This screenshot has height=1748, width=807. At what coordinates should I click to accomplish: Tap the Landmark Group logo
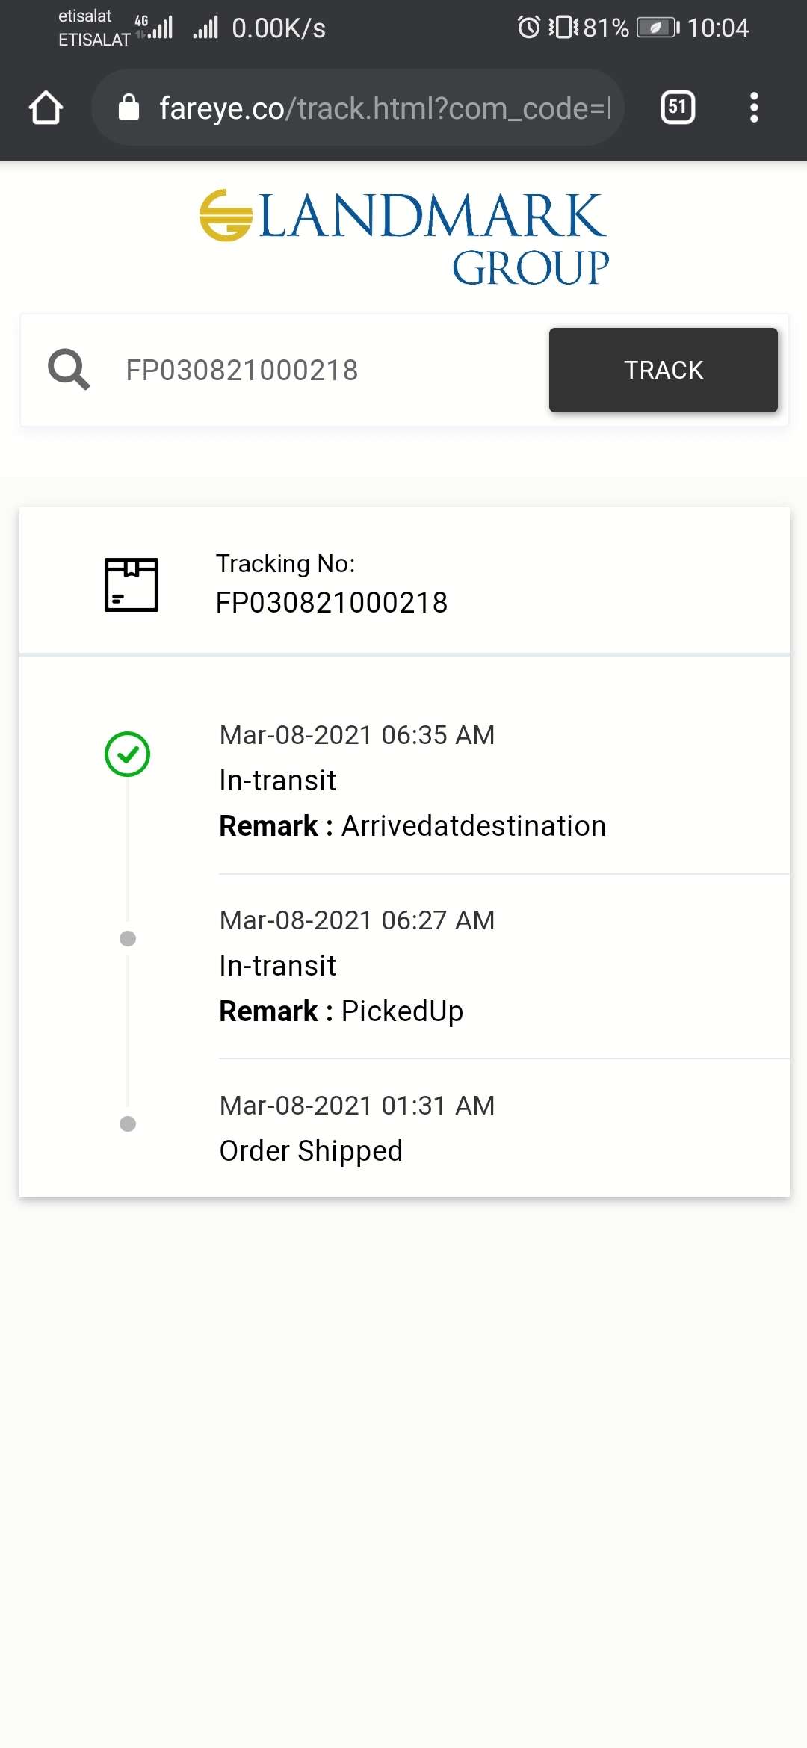tap(403, 238)
